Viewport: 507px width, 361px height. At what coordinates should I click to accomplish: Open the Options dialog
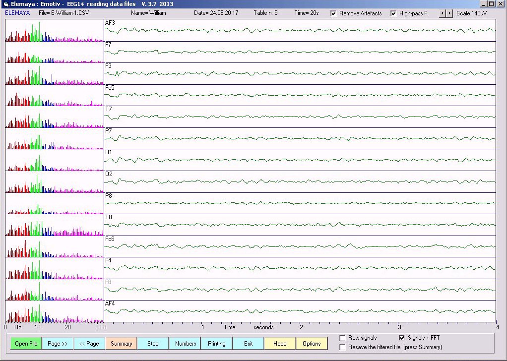coord(312,343)
